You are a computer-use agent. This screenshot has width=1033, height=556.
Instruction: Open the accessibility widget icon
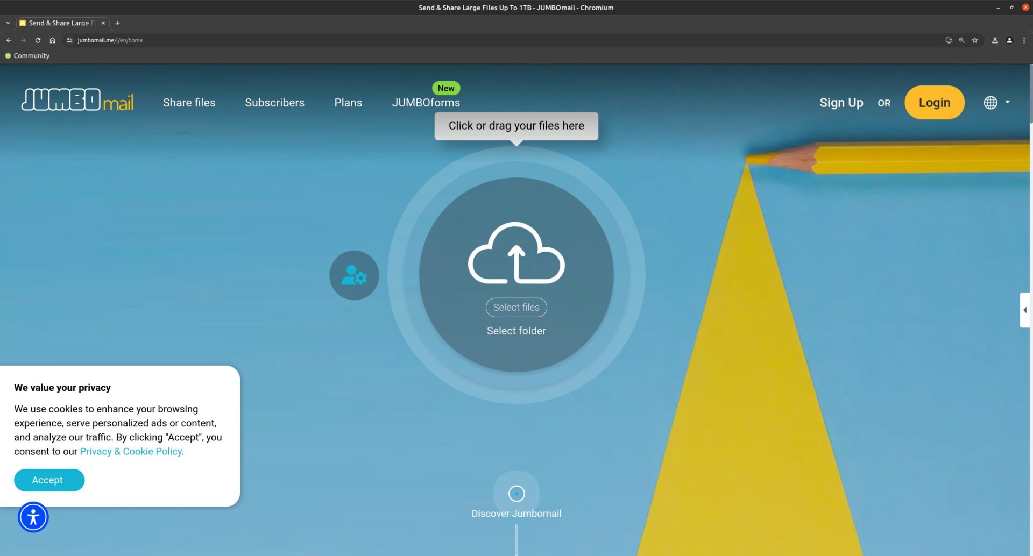(x=33, y=517)
